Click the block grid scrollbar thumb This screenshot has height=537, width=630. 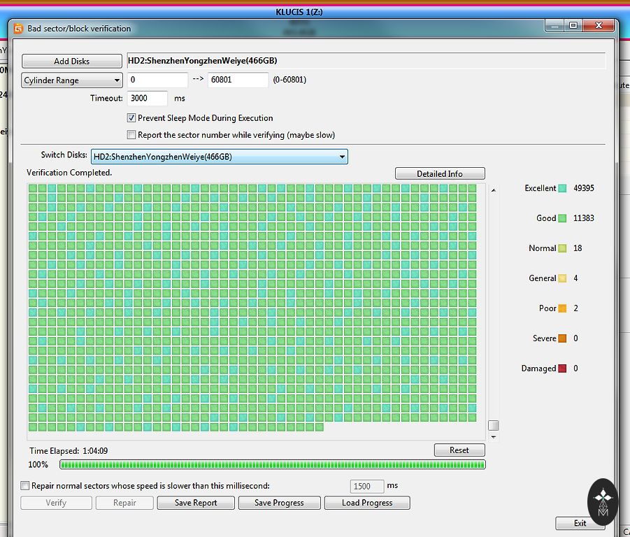coord(494,425)
